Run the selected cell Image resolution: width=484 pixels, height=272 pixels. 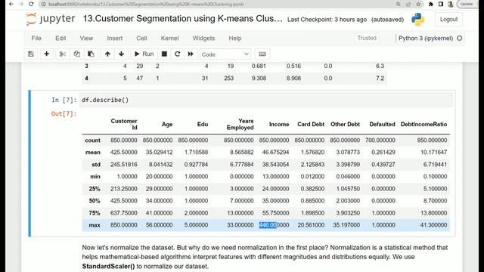pyautogui.click(x=144, y=54)
